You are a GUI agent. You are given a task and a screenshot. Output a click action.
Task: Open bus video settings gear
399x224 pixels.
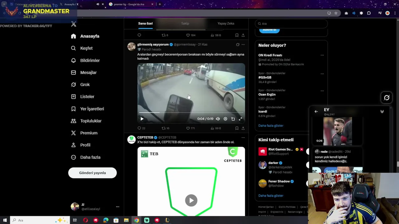click(225, 119)
